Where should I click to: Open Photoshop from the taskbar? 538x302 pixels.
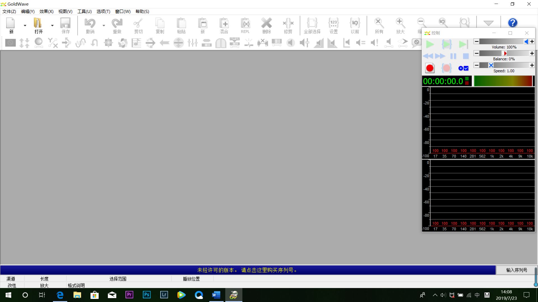147,295
